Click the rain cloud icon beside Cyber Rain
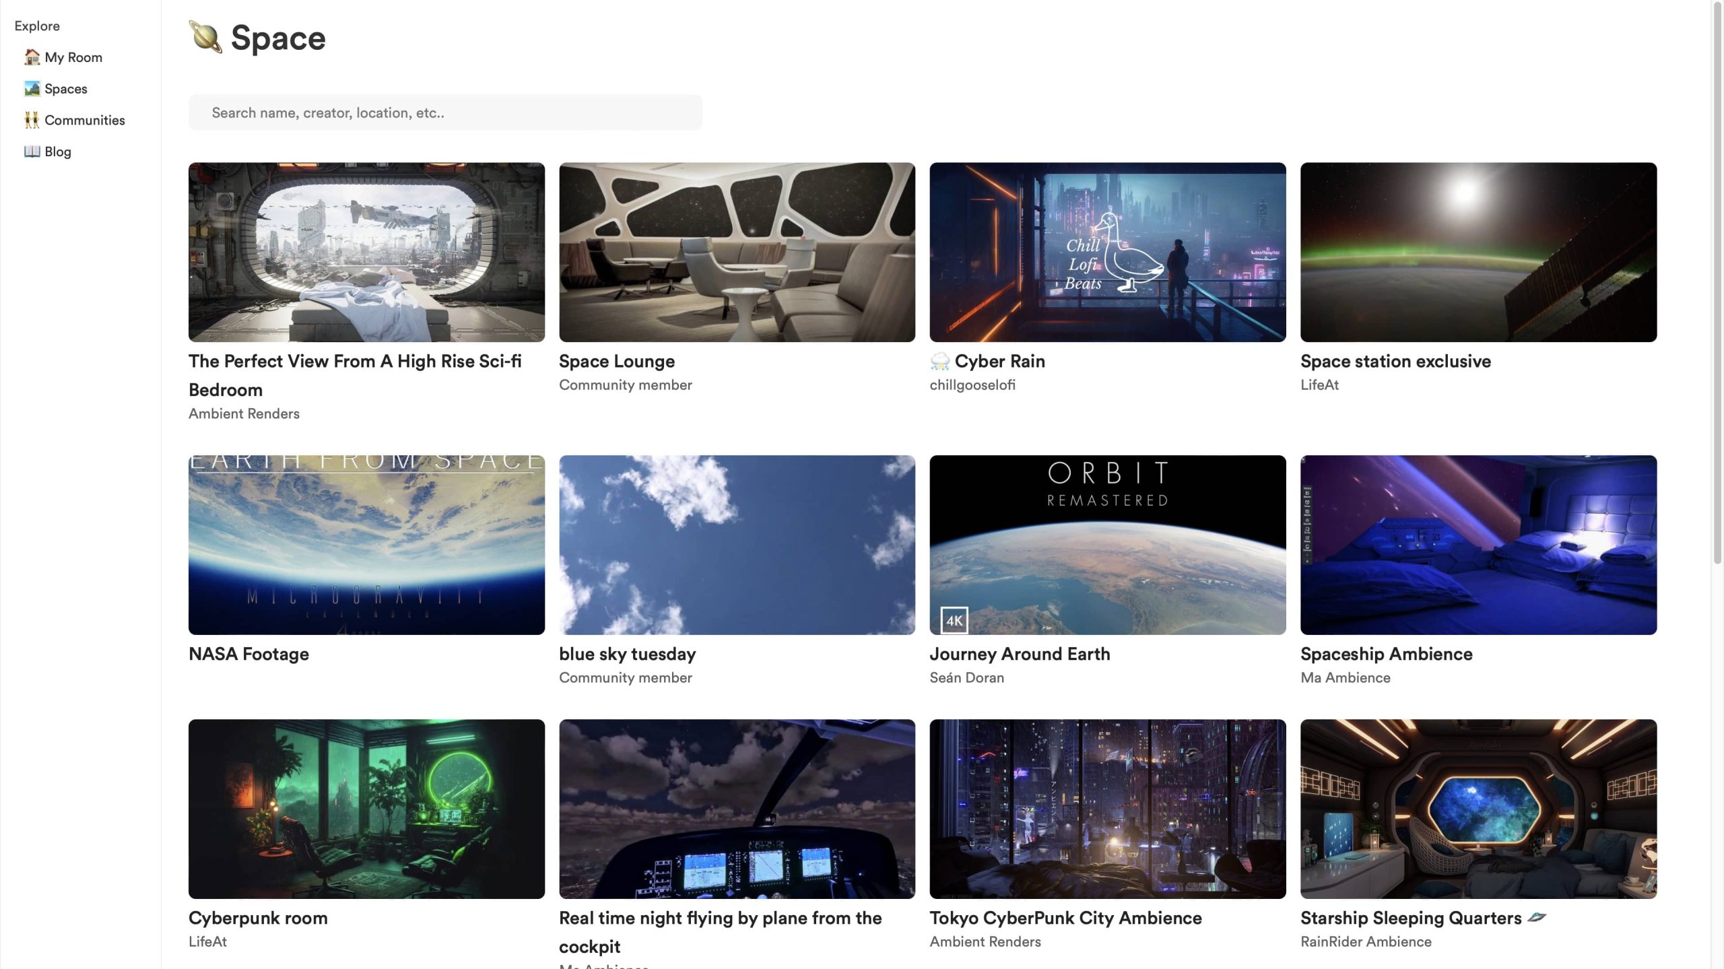 click(x=939, y=362)
